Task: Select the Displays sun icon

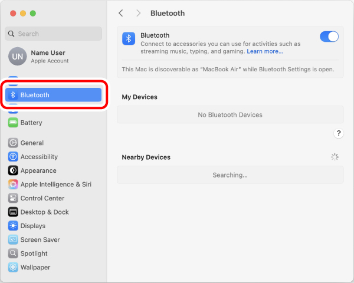Action: [x=13, y=226]
